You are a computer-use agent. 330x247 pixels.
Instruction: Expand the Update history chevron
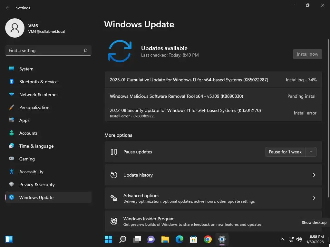[x=314, y=175]
